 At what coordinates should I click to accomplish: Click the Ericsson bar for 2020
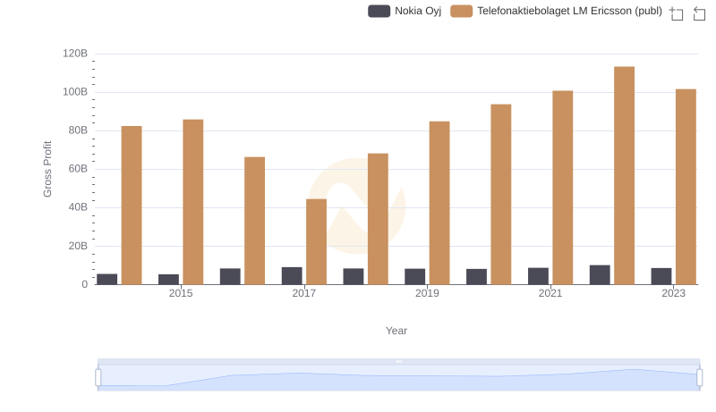[501, 194]
